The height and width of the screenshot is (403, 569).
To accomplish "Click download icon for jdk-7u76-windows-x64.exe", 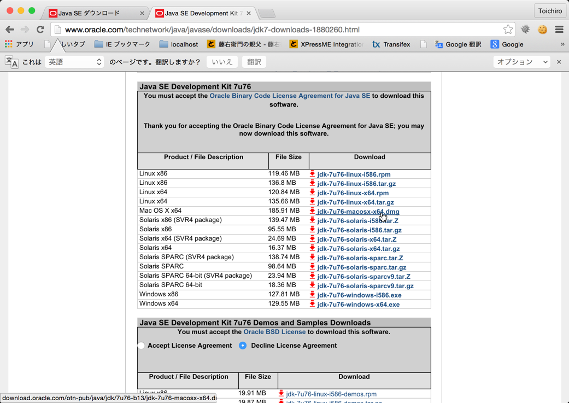I will click(312, 304).
